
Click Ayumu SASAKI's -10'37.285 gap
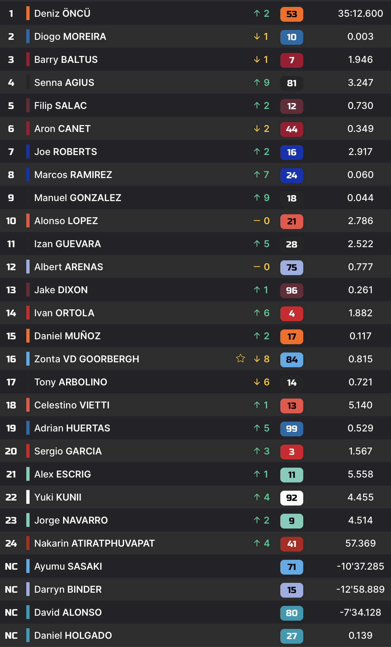[x=360, y=566]
